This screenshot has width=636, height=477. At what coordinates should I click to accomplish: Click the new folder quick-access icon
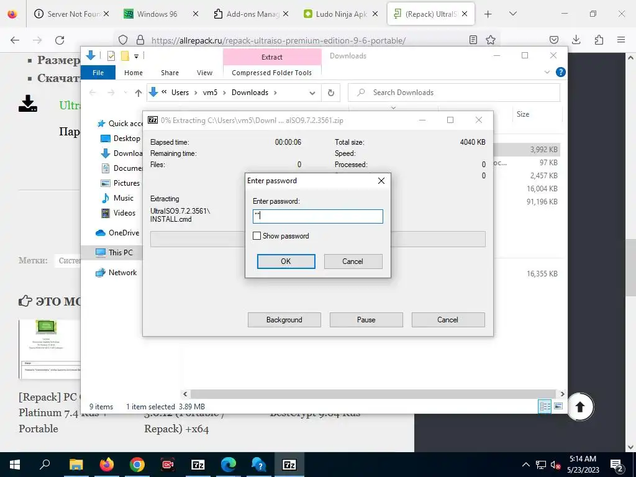point(125,56)
